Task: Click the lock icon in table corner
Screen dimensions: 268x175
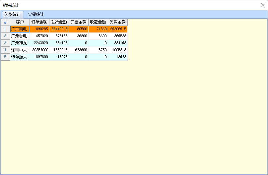Action: point(5,22)
